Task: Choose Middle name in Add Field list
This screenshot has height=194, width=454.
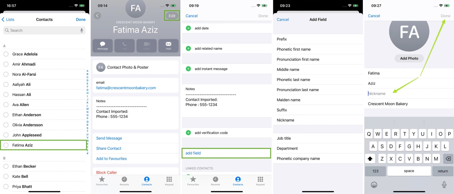Action: (x=318, y=69)
